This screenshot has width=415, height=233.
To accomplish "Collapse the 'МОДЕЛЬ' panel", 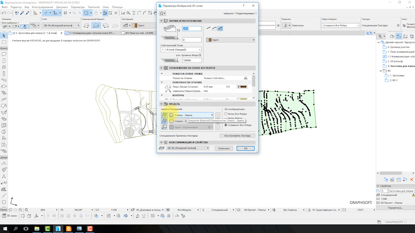I will [162, 104].
